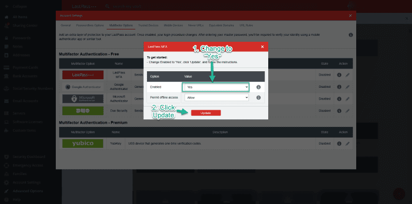Open Bank Accounts in sidebar

(x=25, y=76)
